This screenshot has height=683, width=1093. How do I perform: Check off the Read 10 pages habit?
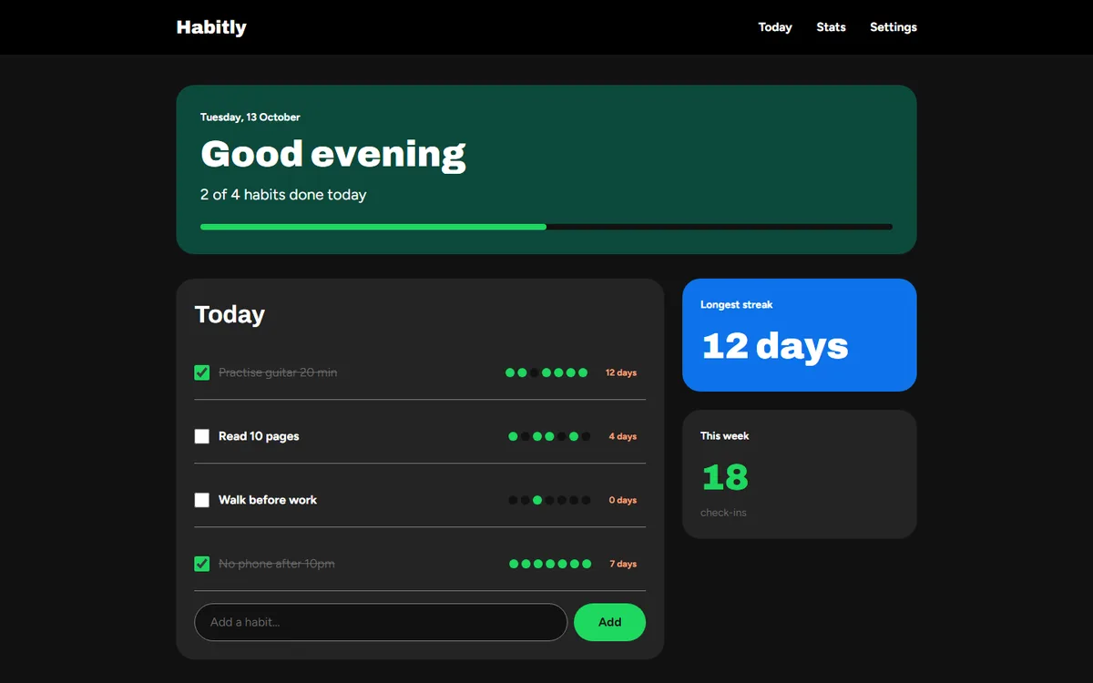202,436
